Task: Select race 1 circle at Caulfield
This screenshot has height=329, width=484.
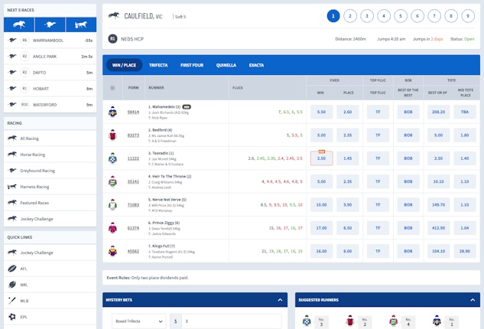Action: (333, 16)
